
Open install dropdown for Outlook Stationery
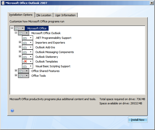coord(28,57)
